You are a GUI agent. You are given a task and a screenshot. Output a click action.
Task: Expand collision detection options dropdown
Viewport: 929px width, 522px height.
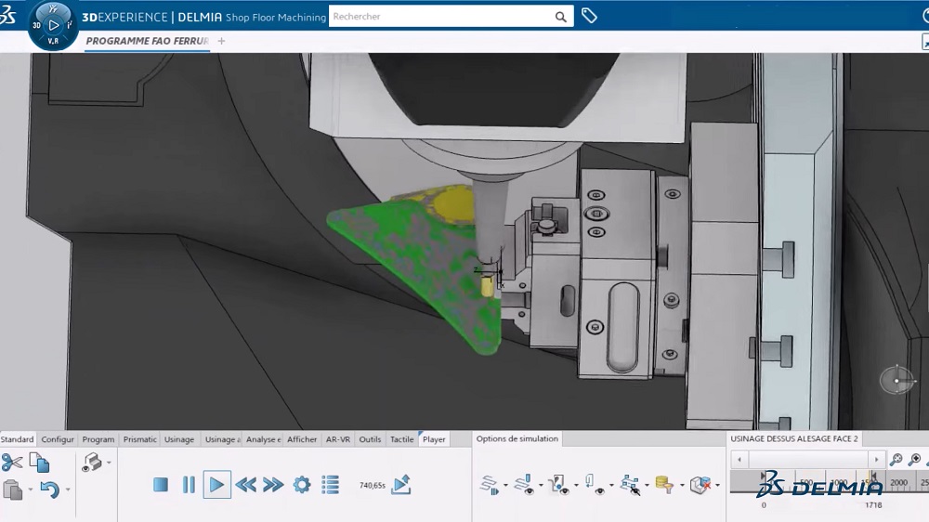717,485
